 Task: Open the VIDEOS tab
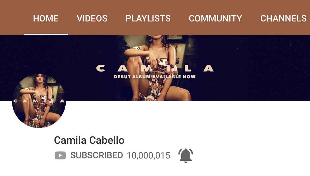92,18
